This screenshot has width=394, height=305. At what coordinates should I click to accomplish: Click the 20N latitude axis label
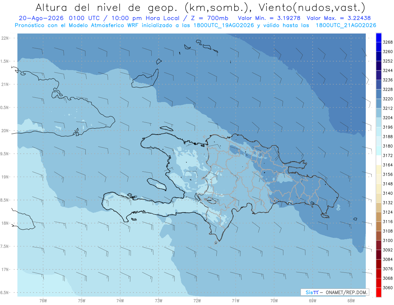[5, 131]
